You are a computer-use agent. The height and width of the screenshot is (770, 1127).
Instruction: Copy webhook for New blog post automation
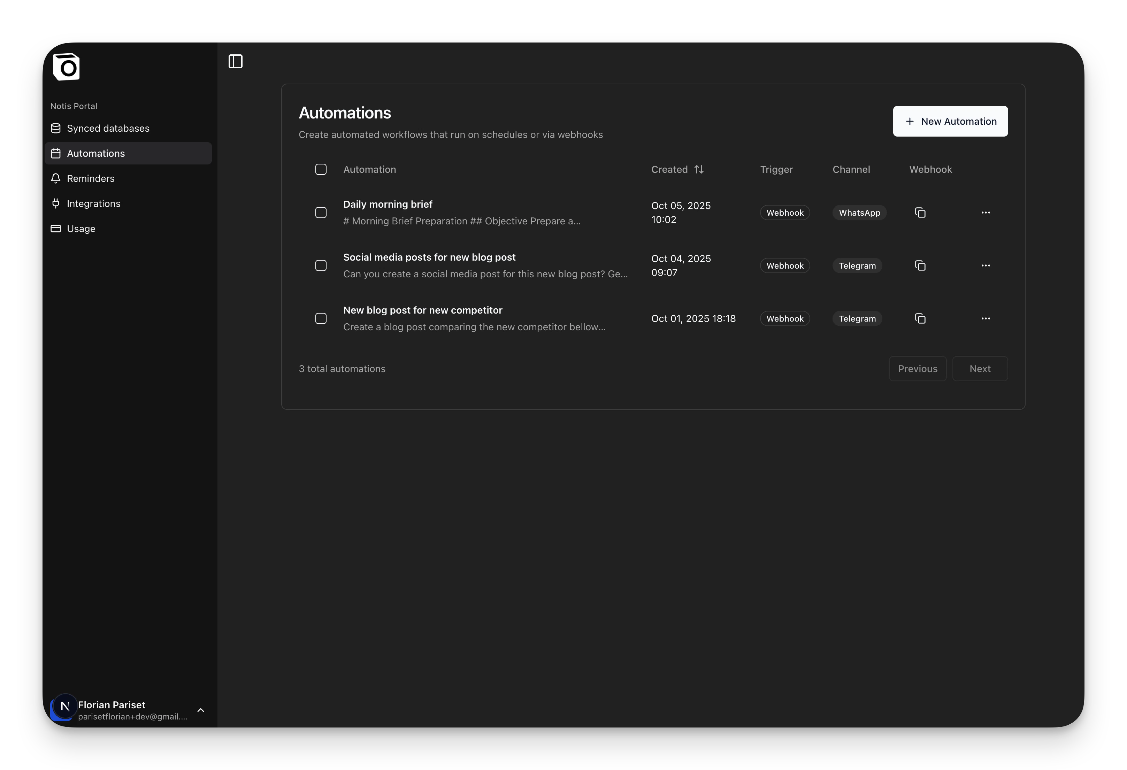coord(920,318)
